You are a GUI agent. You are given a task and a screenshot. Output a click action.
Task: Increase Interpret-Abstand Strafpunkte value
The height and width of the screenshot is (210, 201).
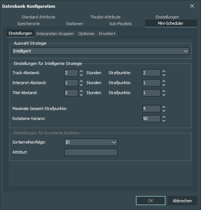164,81
